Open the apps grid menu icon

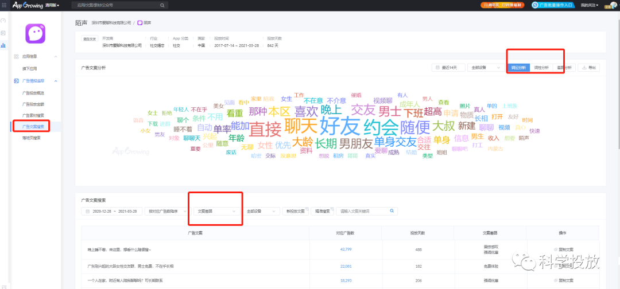5,5
